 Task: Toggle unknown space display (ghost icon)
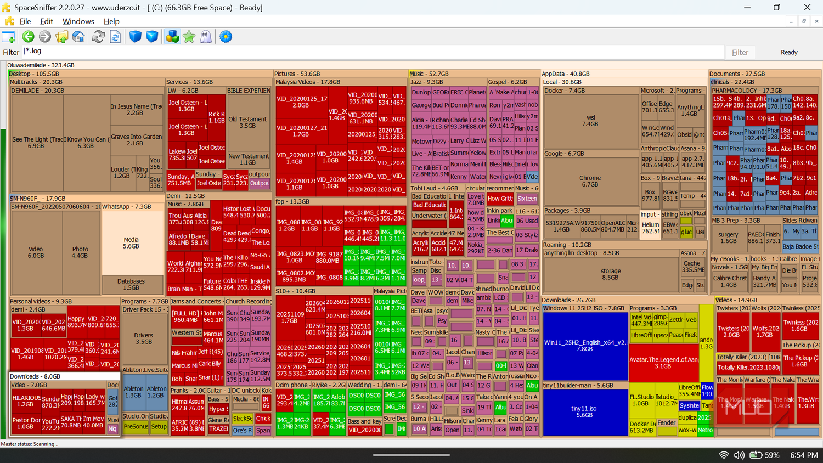click(x=206, y=37)
